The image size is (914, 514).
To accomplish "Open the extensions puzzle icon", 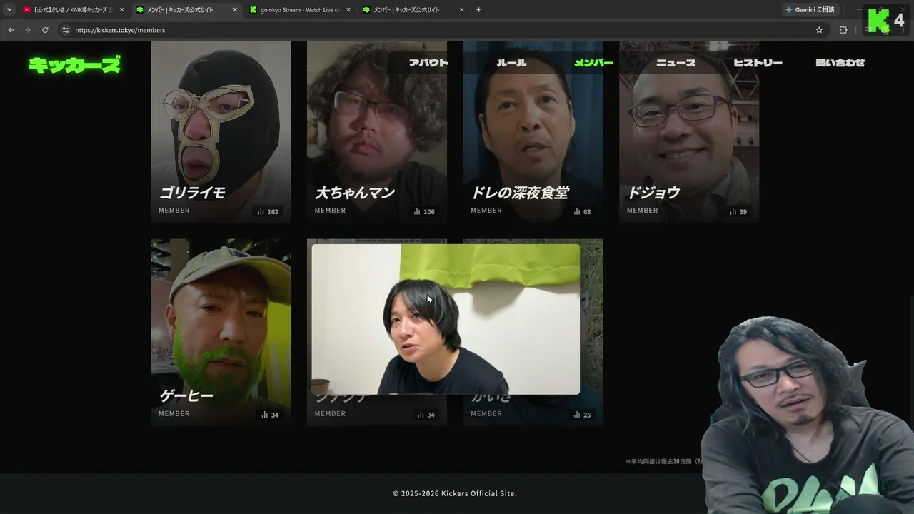I will (x=843, y=30).
